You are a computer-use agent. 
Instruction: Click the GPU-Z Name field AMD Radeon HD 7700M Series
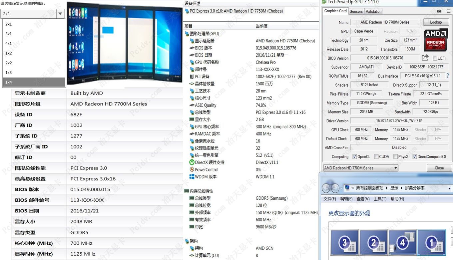tap(385, 22)
